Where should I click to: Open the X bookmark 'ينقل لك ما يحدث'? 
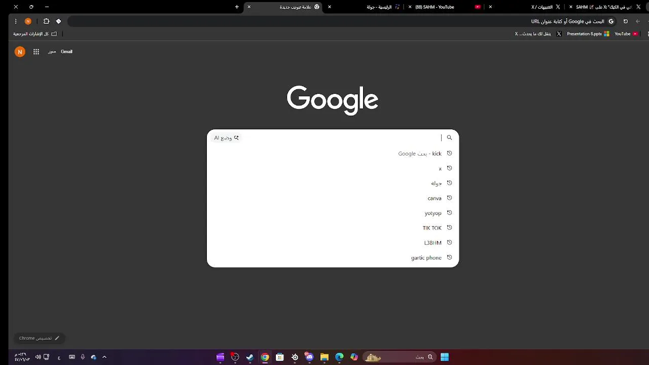tap(538, 34)
